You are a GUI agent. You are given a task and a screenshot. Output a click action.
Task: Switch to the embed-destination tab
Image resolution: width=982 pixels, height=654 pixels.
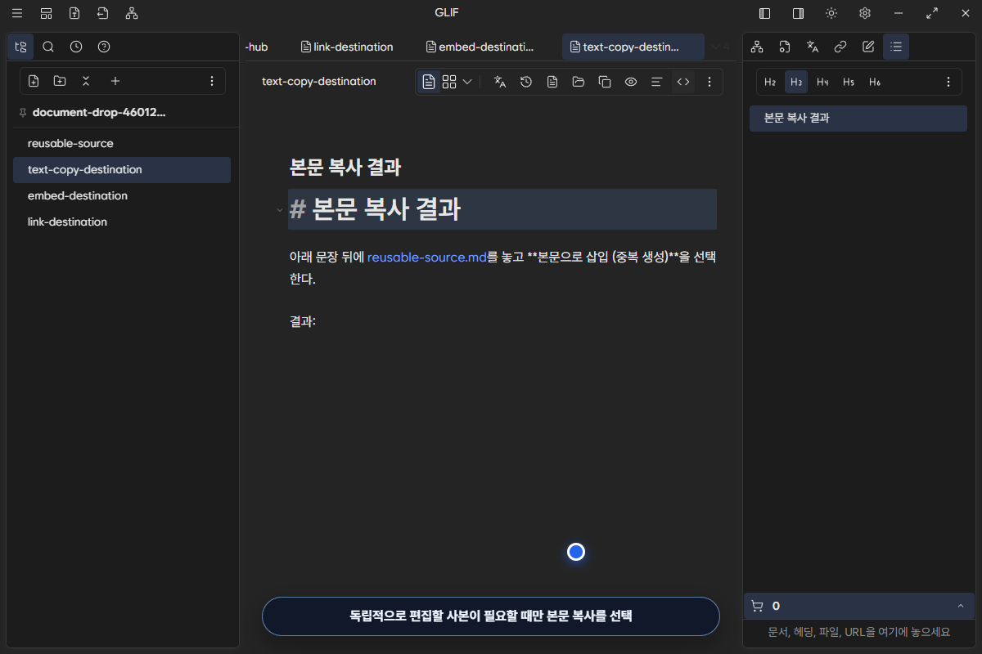coord(480,47)
